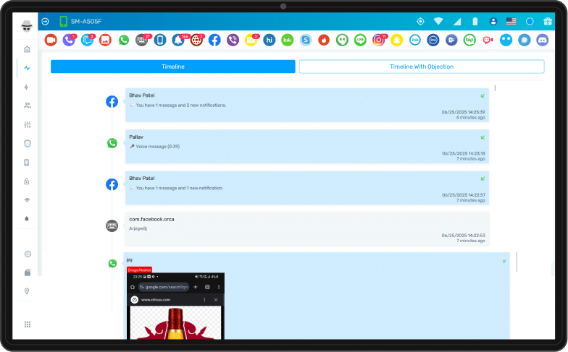Open the Instagram icon
Viewport: 568px width, 352px height.
378,40
